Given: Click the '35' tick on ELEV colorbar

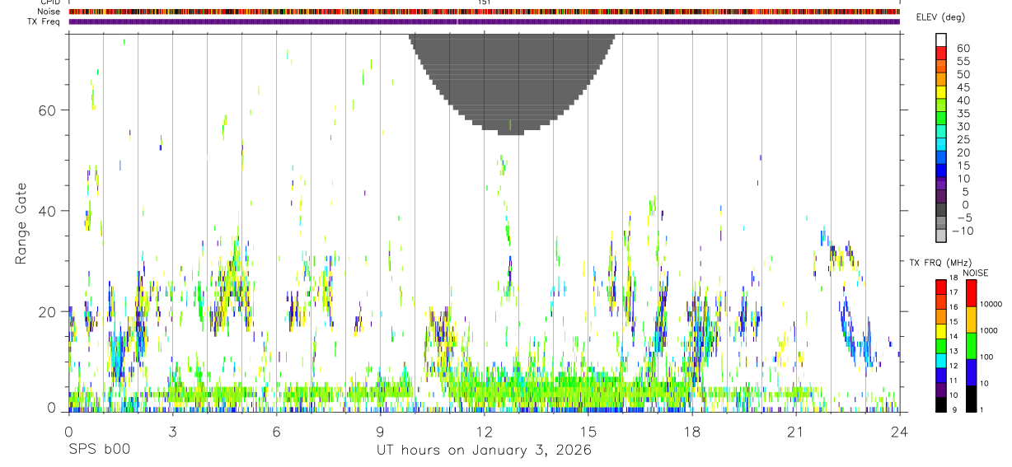Looking at the screenshot, I should 963,113.
